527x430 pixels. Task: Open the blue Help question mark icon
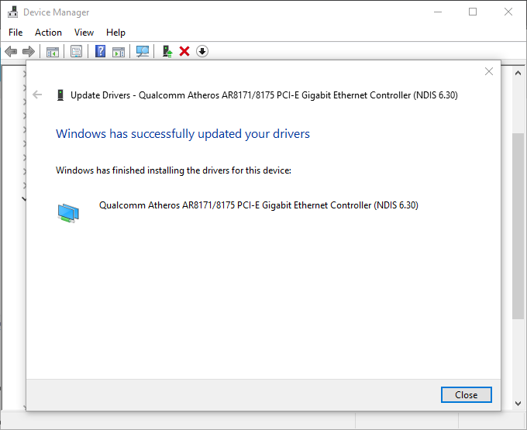point(100,51)
